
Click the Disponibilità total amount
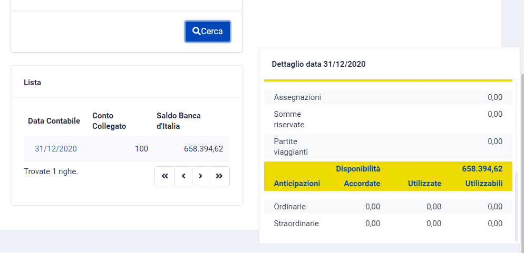(482, 169)
